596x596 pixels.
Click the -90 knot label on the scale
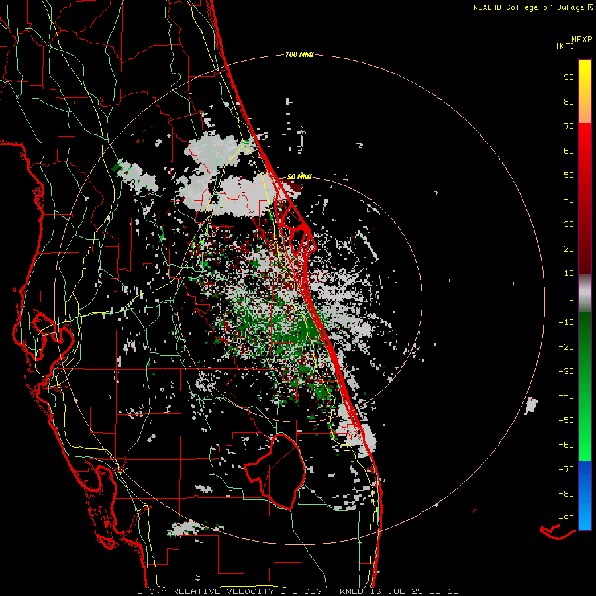click(566, 519)
